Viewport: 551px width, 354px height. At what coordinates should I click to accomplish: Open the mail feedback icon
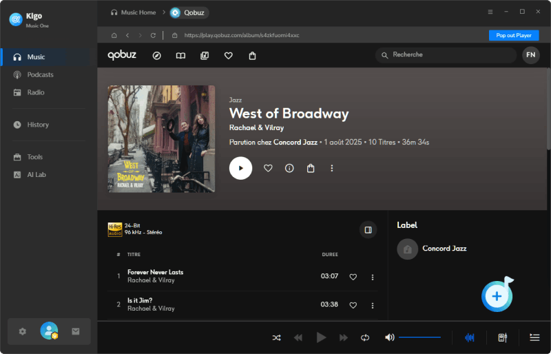76,331
